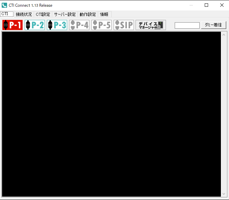Viewport: 229px width, 200px height.
Task: Select the red P-1 port icon
Action: (x=12, y=25)
